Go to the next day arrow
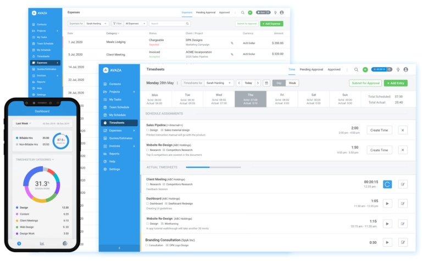Image resolution: width=422 pixels, height=261 pixels. coord(258,83)
